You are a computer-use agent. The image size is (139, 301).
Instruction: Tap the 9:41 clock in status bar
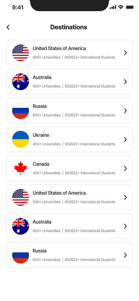pos(18,7)
